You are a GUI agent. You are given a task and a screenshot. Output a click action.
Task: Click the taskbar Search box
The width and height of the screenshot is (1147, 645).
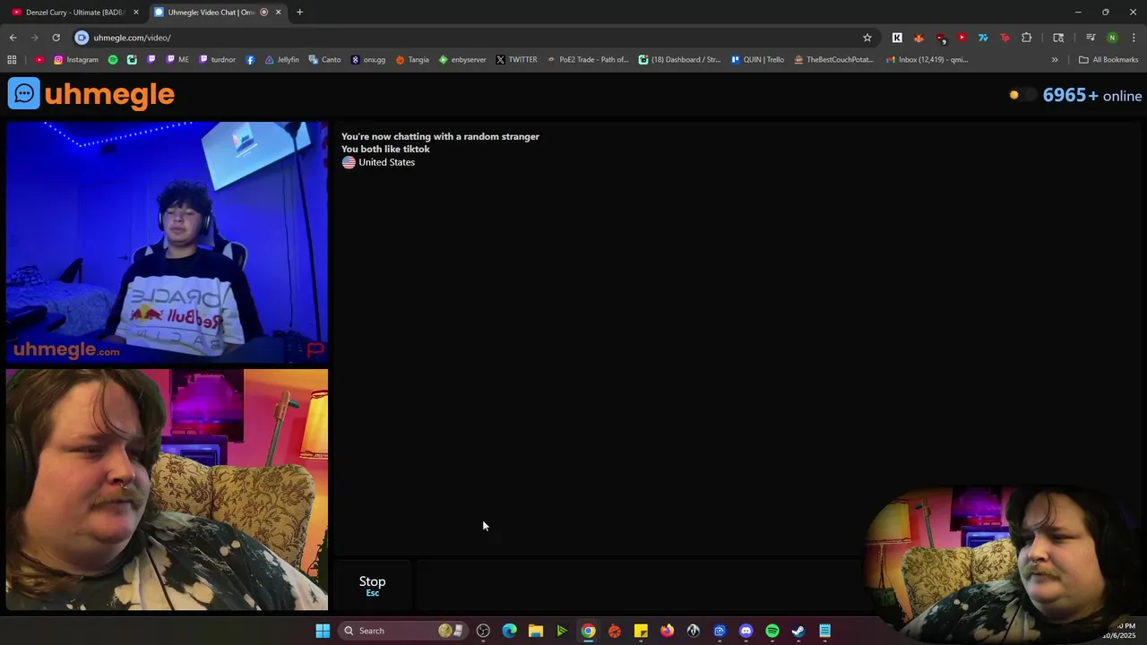(404, 631)
